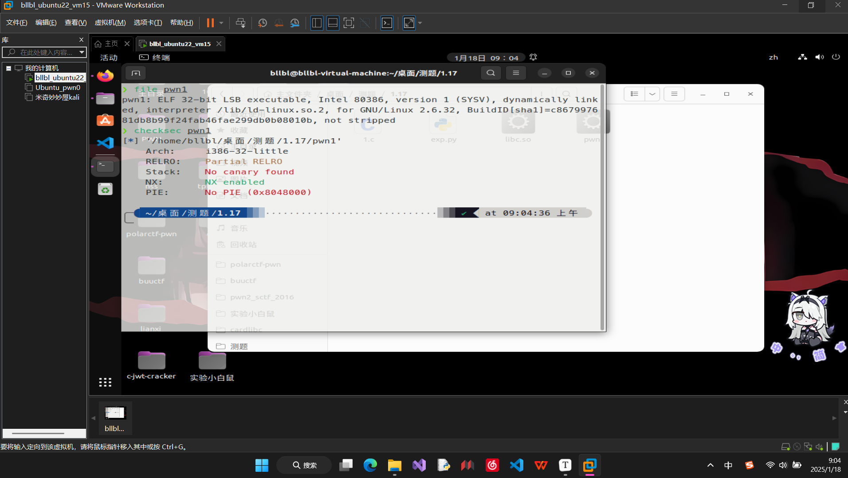Switch Files window to list view
The height and width of the screenshot is (478, 848).
click(634, 94)
